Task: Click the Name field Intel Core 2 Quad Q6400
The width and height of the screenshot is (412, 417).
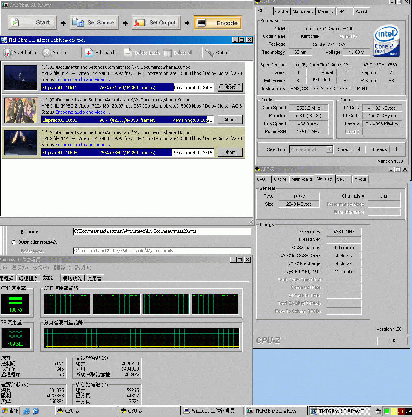Action: pos(329,29)
